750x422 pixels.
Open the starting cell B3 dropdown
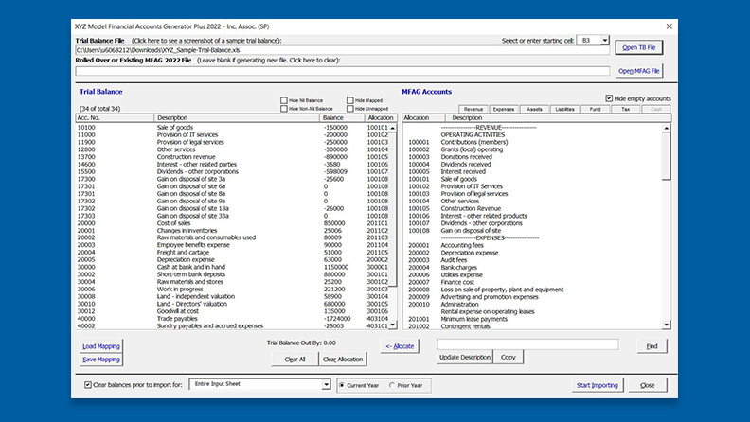coord(605,41)
